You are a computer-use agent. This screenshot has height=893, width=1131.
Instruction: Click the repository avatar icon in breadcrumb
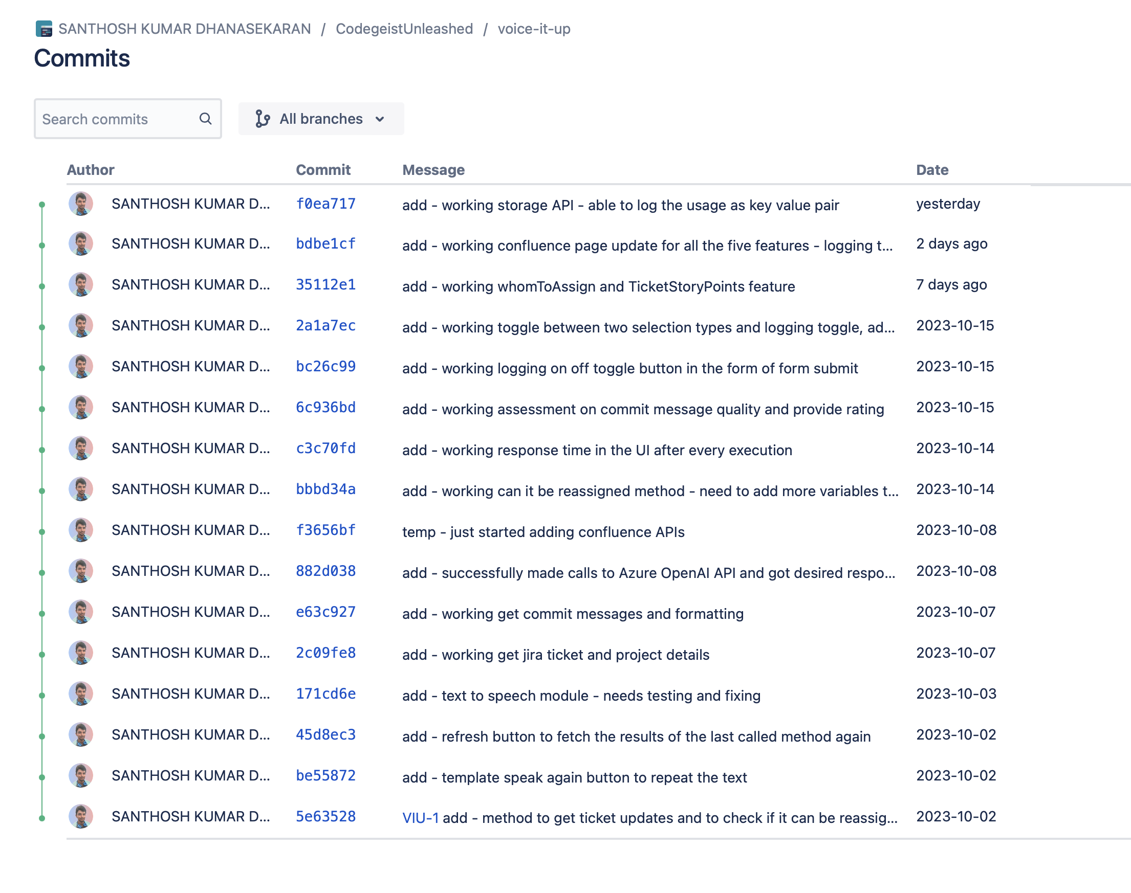click(x=44, y=29)
